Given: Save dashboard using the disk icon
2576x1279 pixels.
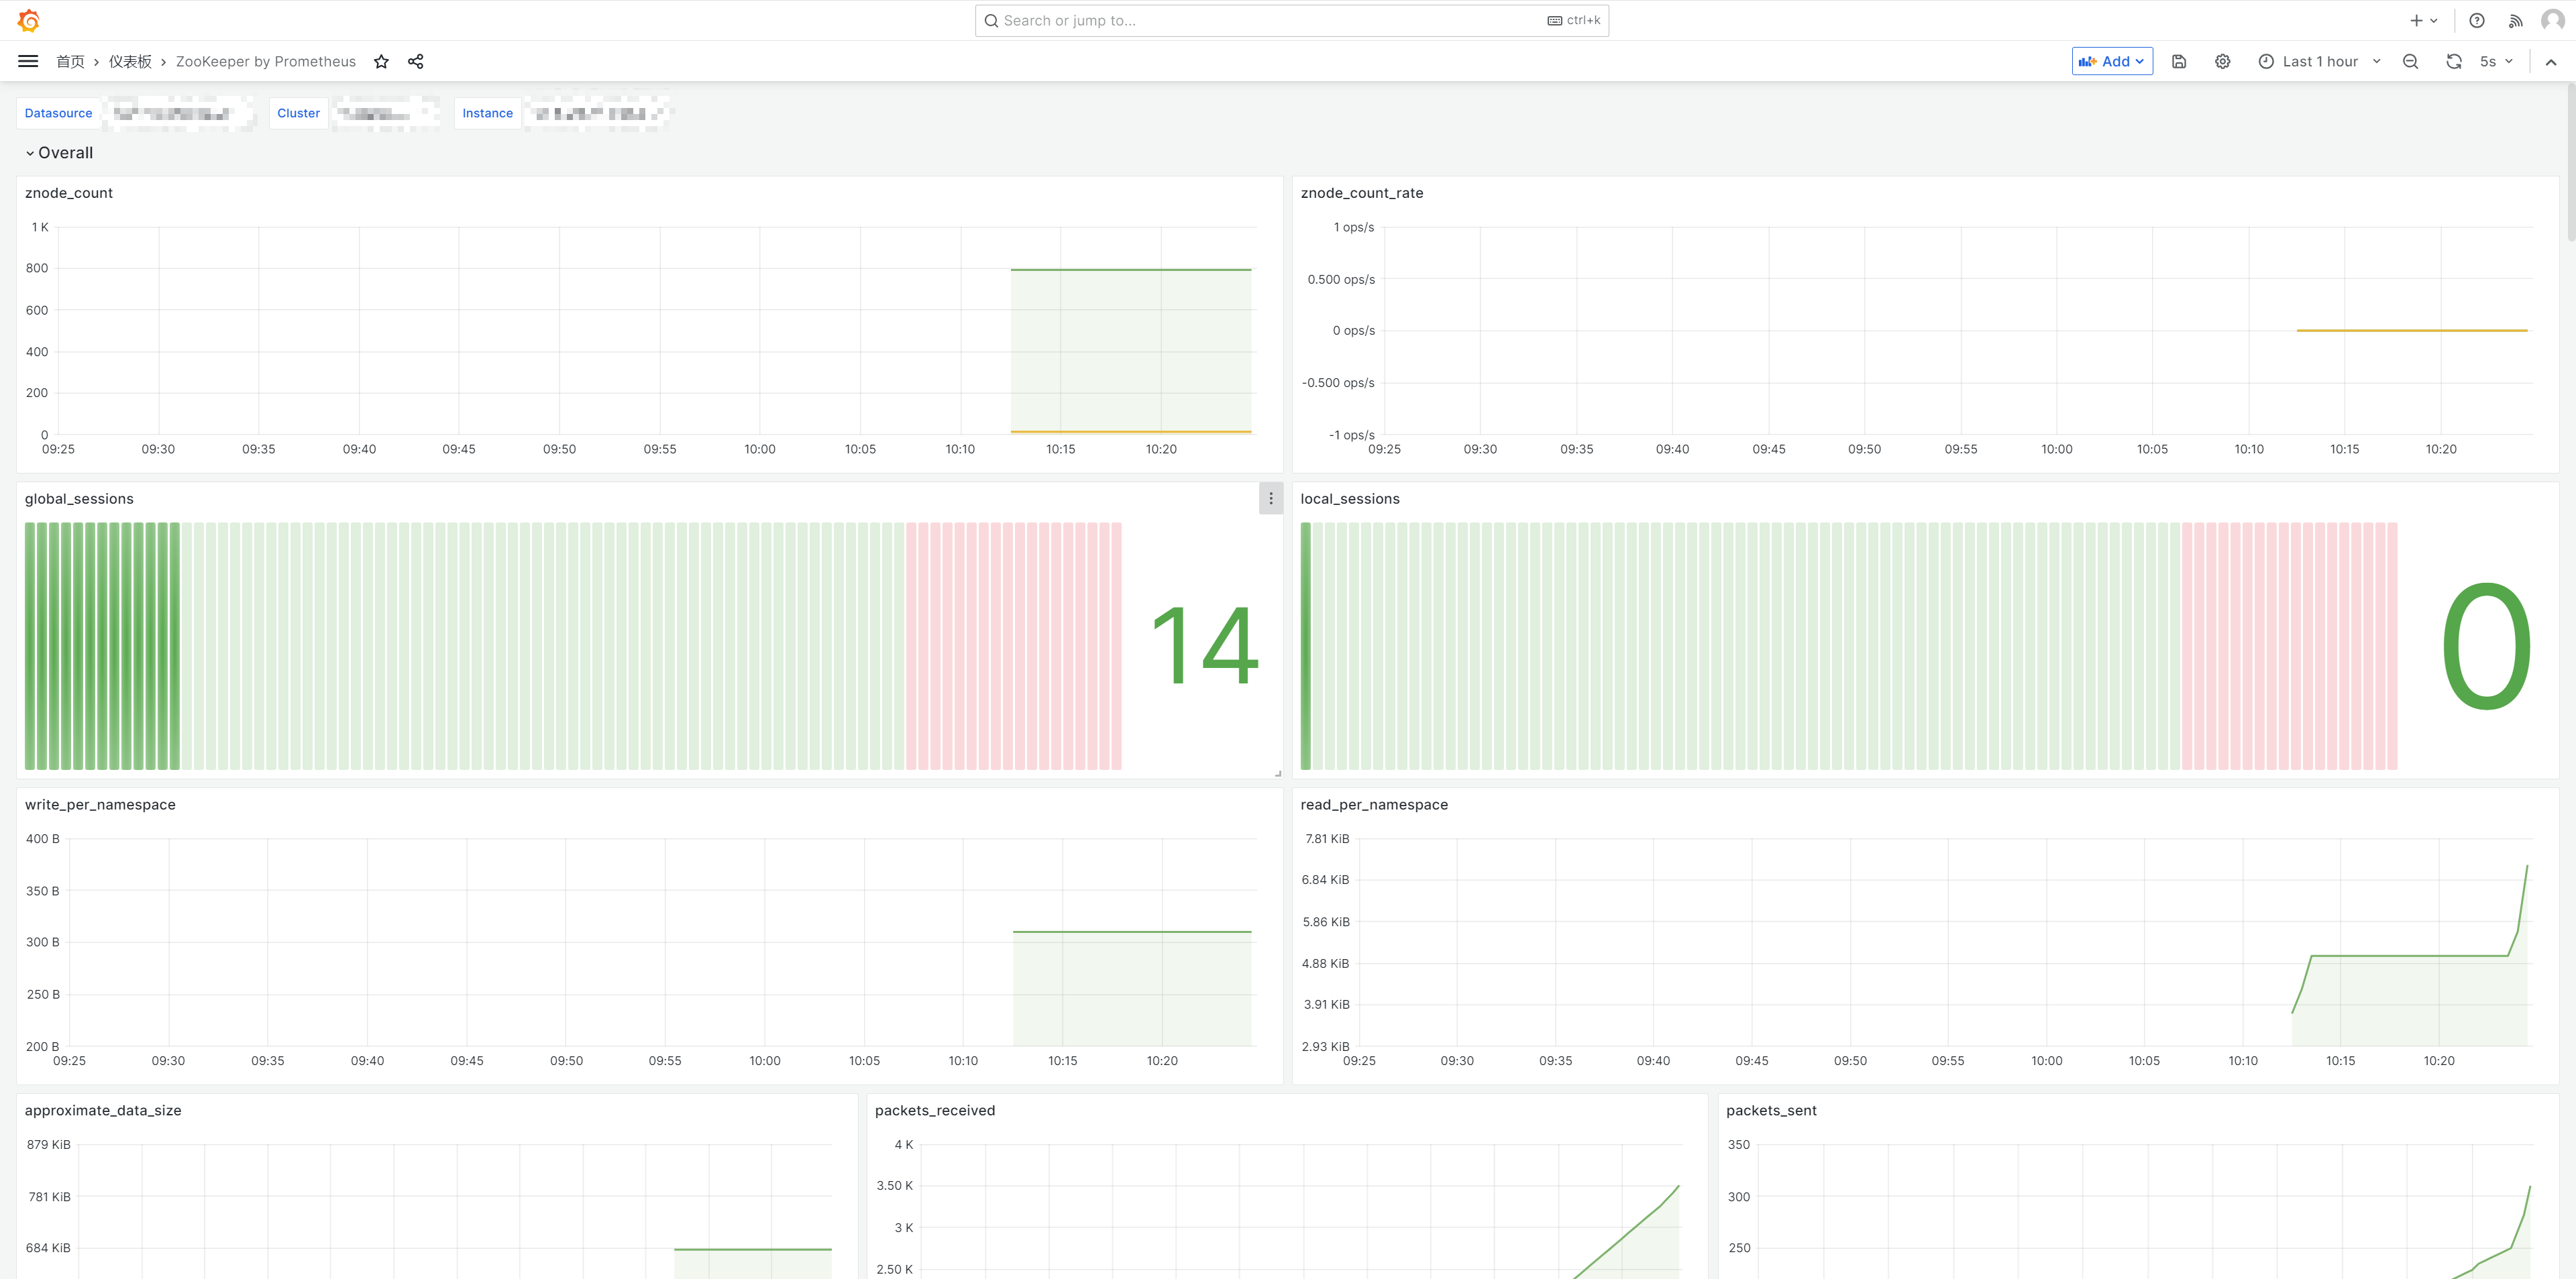Looking at the screenshot, I should click(2179, 61).
